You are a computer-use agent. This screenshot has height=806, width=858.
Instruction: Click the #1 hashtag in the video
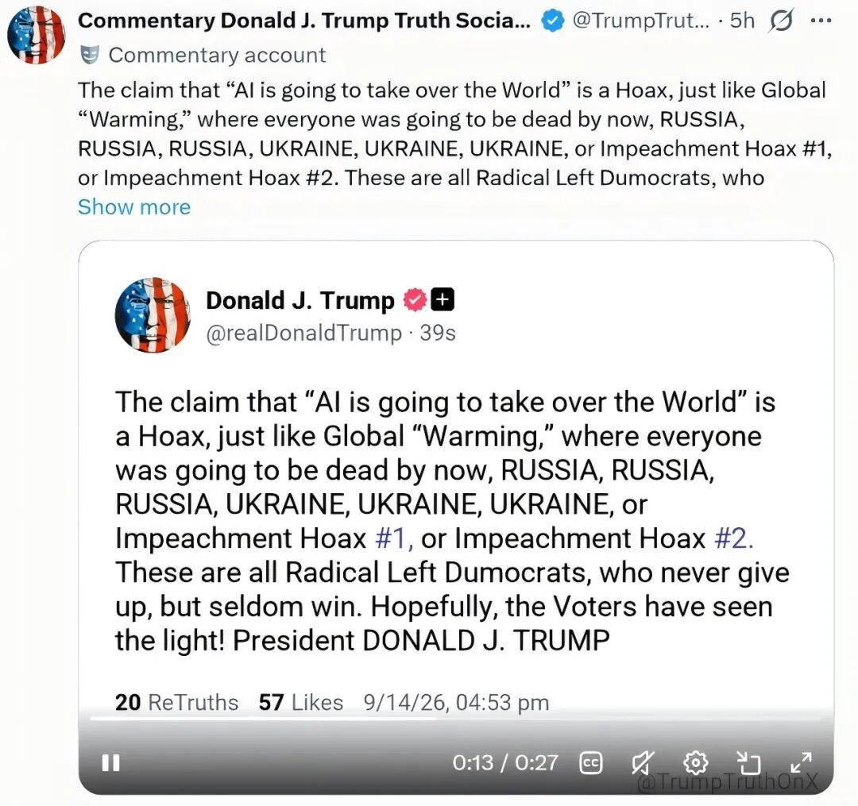click(393, 538)
